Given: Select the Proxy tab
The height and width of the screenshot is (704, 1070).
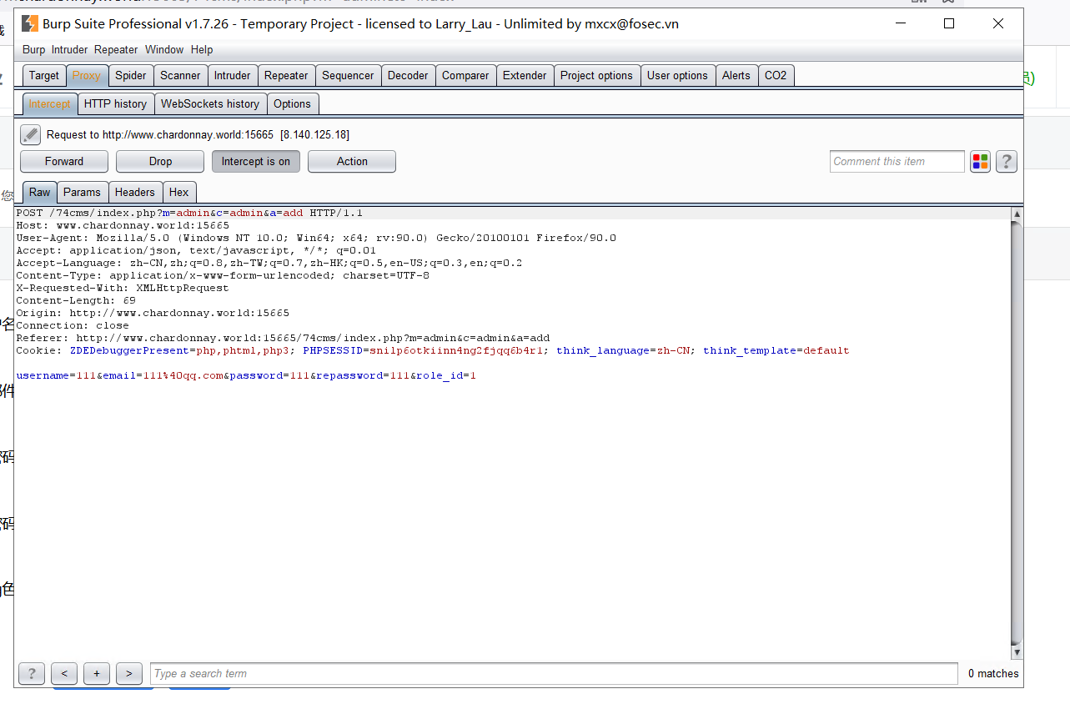Looking at the screenshot, I should point(87,75).
